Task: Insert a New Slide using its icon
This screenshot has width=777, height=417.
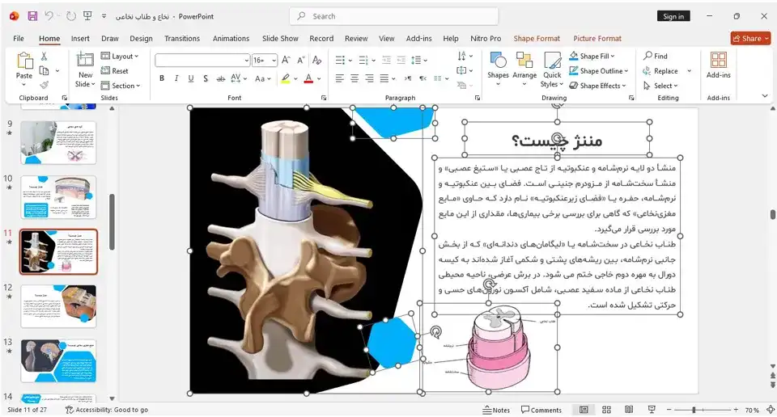Action: click(x=85, y=60)
